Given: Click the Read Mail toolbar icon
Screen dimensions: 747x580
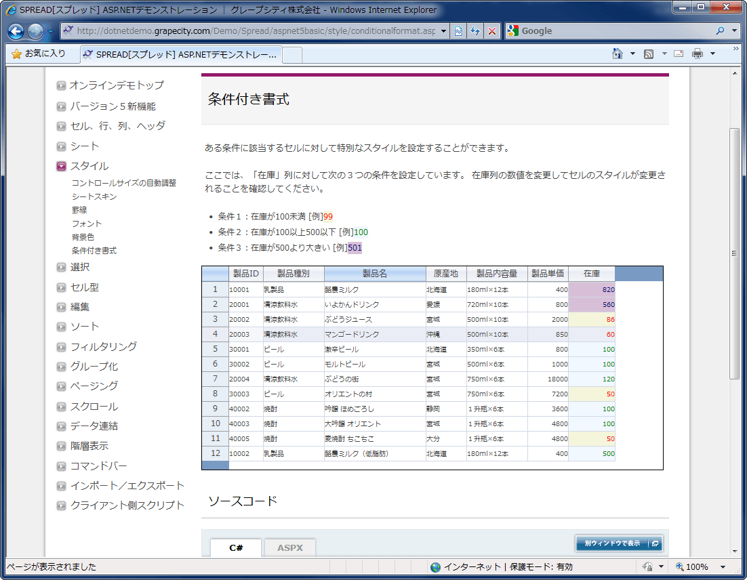Looking at the screenshot, I should click(679, 54).
